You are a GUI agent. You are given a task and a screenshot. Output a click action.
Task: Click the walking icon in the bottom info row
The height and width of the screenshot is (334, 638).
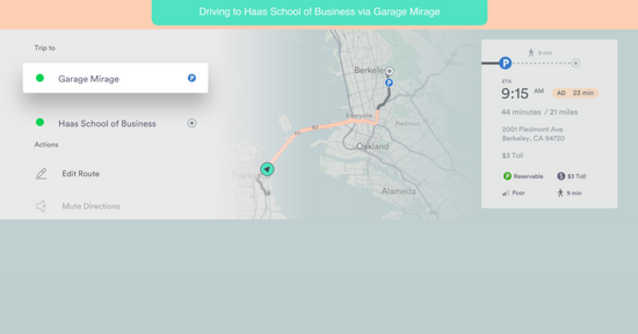[560, 193]
